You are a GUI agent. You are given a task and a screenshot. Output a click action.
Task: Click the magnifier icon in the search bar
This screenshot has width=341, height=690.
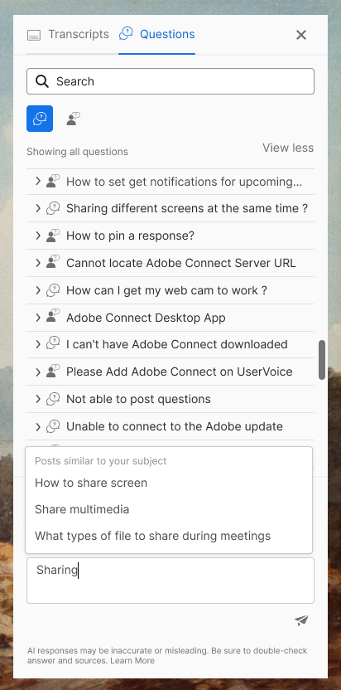pyautogui.click(x=42, y=81)
